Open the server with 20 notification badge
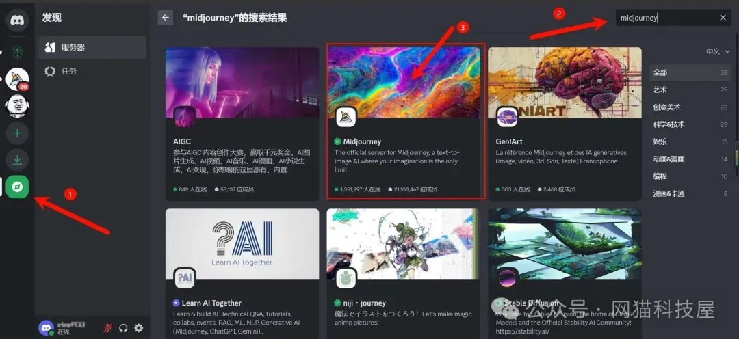The width and height of the screenshot is (739, 339). tap(17, 79)
